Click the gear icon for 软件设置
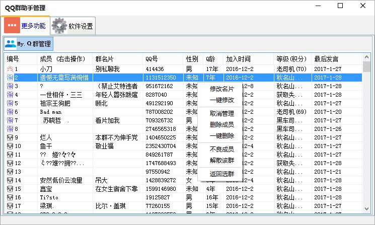The image size is (375, 225). click(x=59, y=26)
